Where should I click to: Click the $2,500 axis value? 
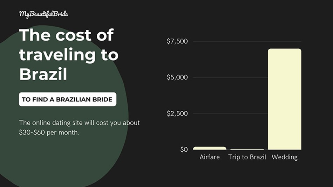[x=177, y=113]
